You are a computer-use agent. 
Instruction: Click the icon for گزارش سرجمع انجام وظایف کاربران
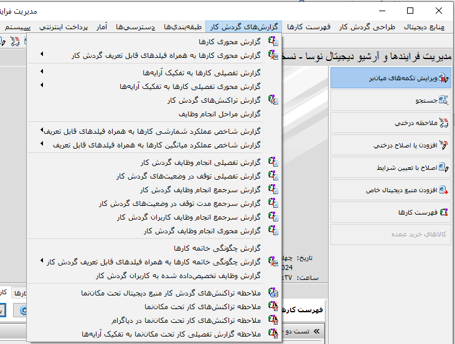[x=272, y=217]
